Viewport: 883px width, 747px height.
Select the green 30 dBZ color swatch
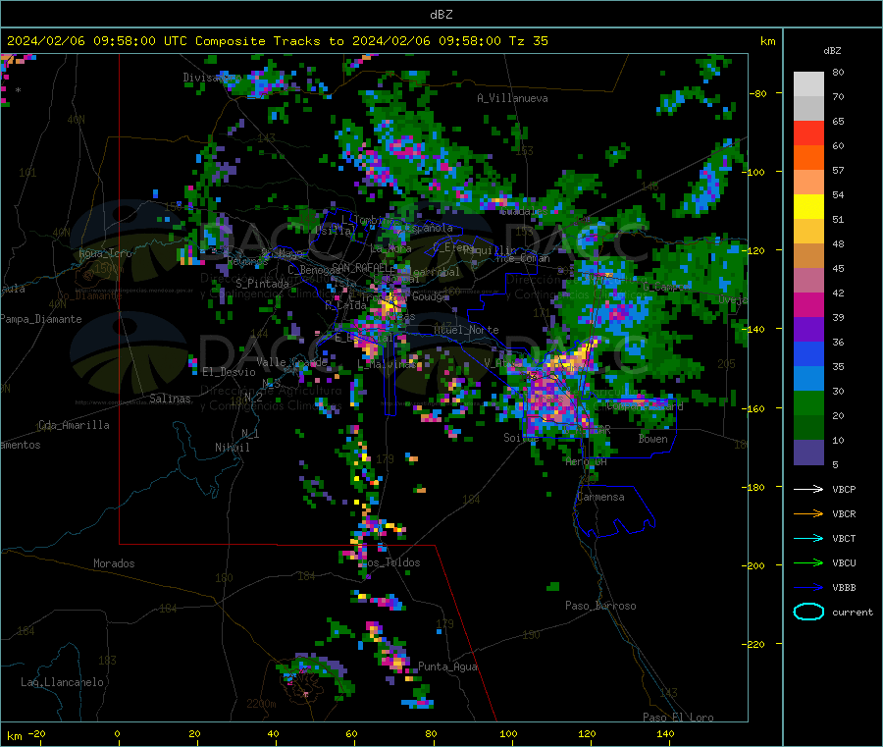pos(808,402)
